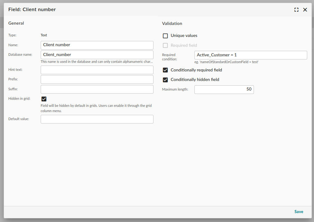Click the Unique values label
This screenshot has width=314, height=222.
184,36
